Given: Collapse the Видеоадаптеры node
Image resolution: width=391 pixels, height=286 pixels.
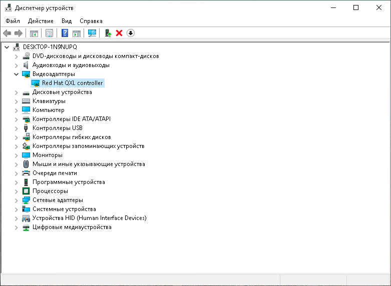Looking at the screenshot, I should coord(16,74).
